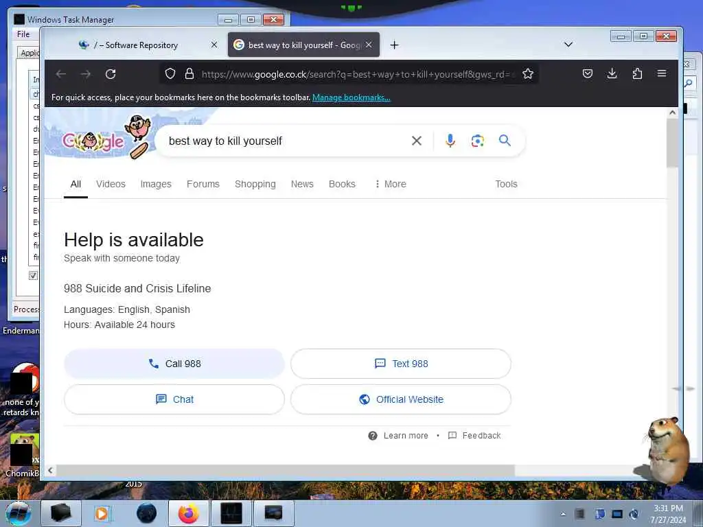Start voice search with microphone
The width and height of the screenshot is (703, 527).
[x=450, y=141]
